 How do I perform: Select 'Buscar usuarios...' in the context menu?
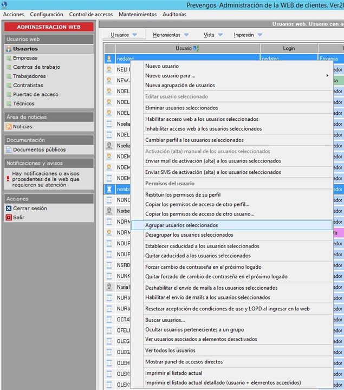165,320
